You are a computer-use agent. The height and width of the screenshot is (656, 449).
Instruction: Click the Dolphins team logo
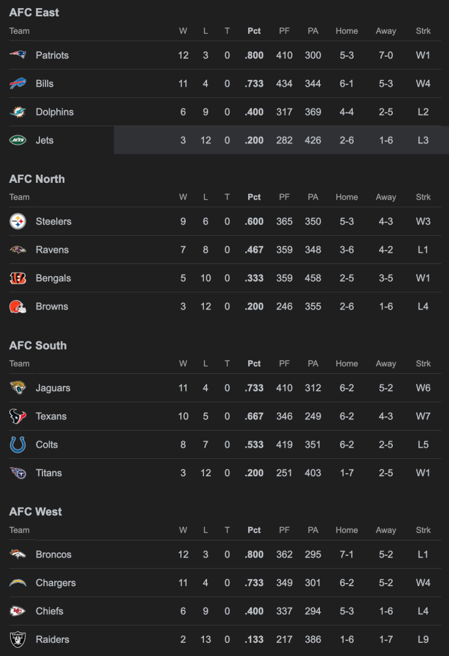click(18, 112)
